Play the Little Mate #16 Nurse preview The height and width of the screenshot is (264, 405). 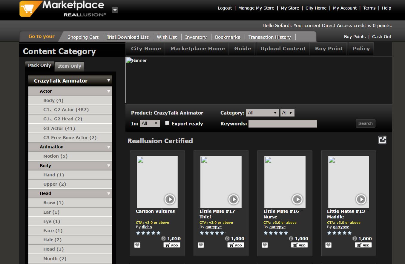297,199
